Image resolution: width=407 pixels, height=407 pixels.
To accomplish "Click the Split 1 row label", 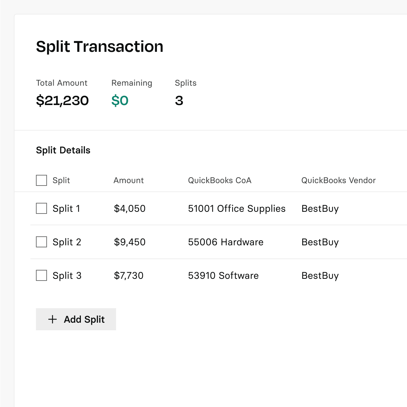I will coord(66,209).
